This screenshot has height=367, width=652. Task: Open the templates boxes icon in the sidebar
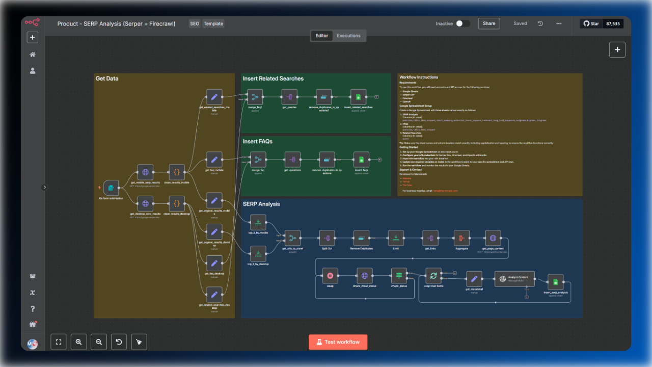[x=33, y=276]
